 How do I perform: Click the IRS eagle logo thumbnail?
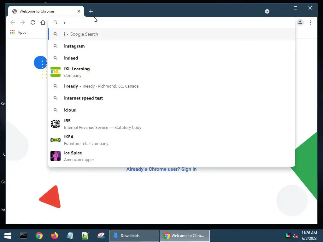tap(56, 124)
